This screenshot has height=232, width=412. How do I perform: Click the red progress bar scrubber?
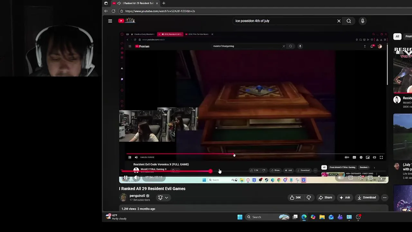pos(210,171)
